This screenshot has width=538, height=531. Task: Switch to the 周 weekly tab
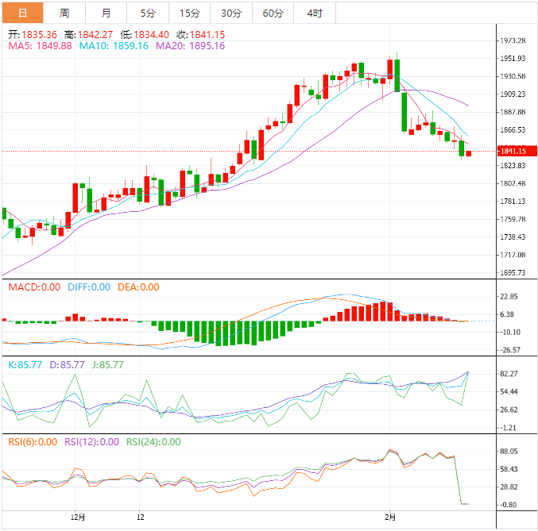coord(64,13)
